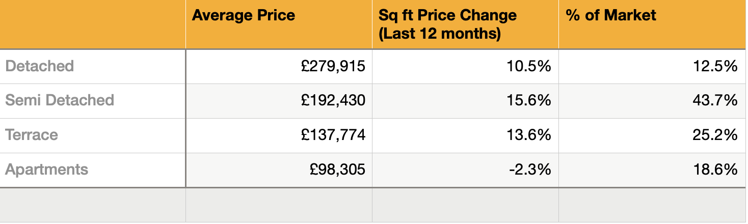This screenshot has width=748, height=224.
Task: Select the % of Market header cell
Action: coord(652,24)
